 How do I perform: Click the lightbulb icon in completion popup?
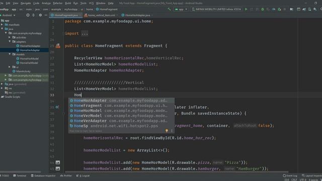[167, 131]
